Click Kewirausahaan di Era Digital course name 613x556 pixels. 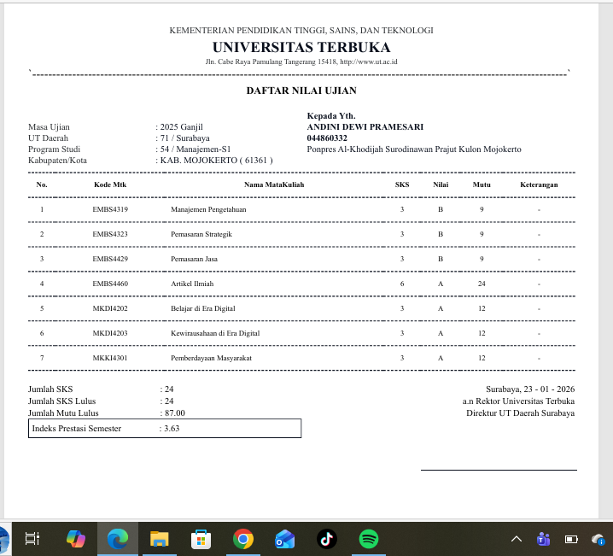pos(215,333)
